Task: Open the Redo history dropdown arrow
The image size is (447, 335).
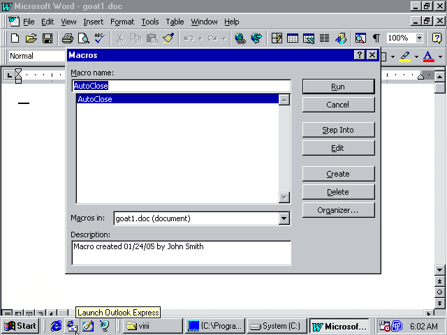Action: (224, 38)
